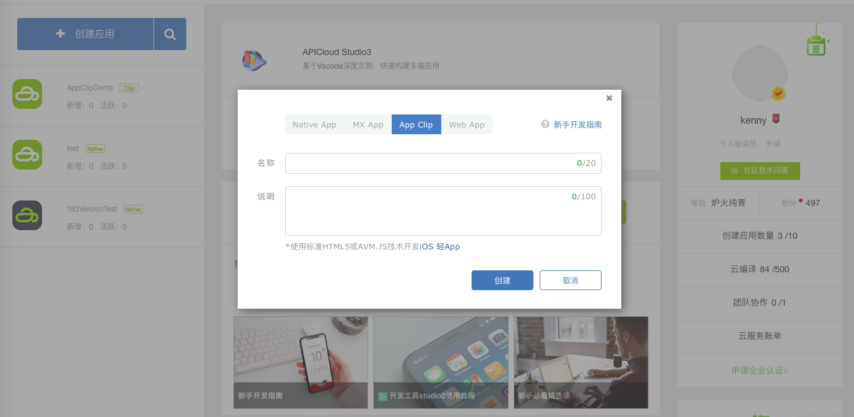Screen dimensions: 854x417
Task: Click the 说明 description text area
Action: pyautogui.click(x=443, y=211)
